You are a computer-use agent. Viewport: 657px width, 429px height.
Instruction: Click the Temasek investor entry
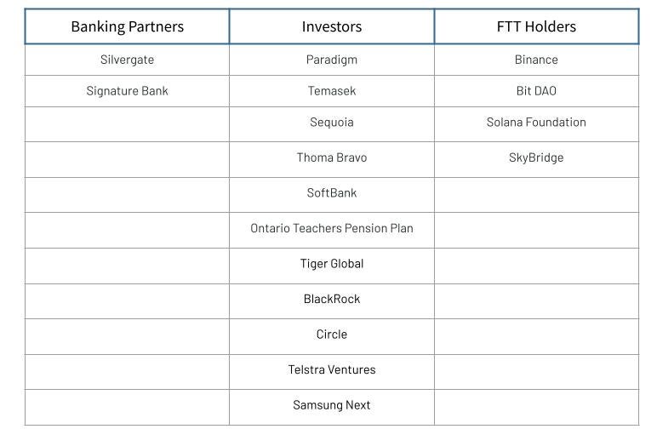pyautogui.click(x=331, y=91)
